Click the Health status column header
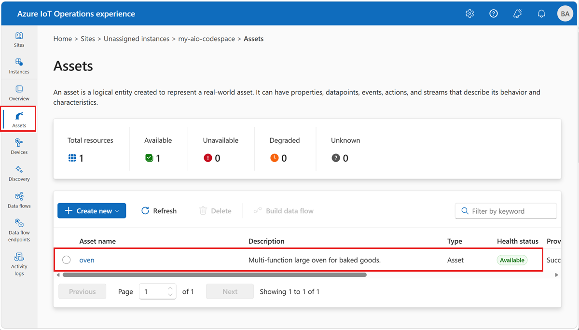This screenshot has height=330, width=579. click(518, 241)
